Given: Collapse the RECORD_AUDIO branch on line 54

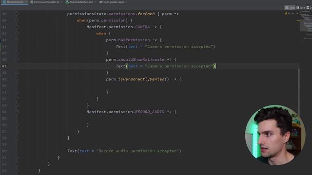Looking at the screenshot, I should pyautogui.click(x=17, y=112).
